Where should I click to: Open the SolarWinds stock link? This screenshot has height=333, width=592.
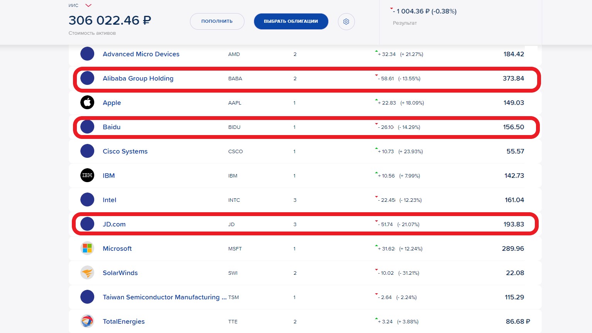tap(120, 273)
